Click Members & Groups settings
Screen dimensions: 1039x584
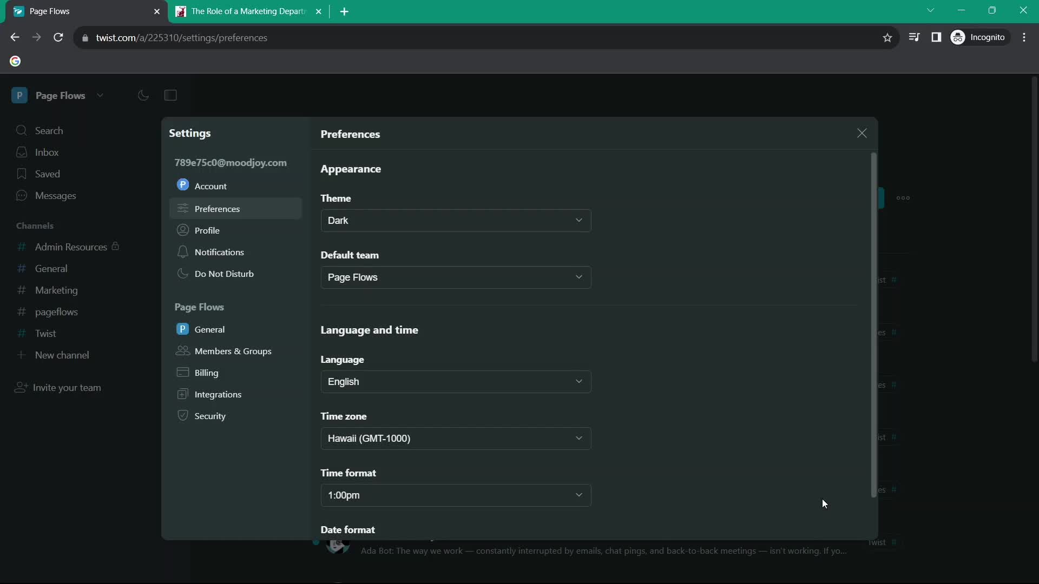click(233, 351)
